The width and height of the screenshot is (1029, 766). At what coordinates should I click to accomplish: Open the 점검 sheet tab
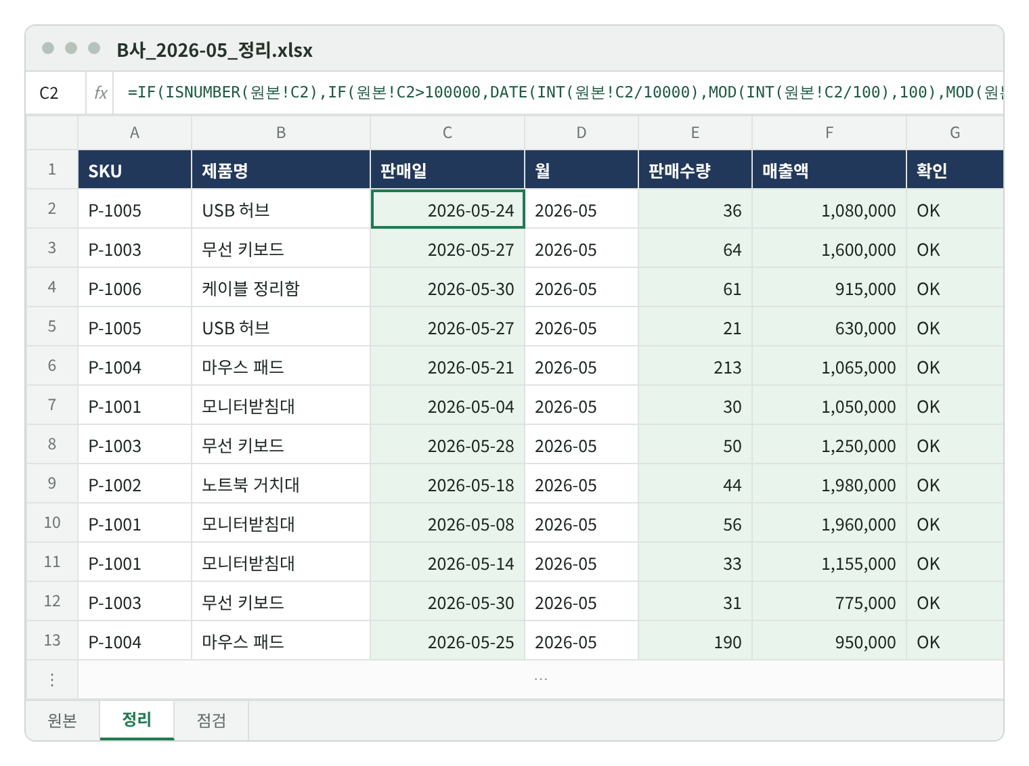[x=211, y=720]
